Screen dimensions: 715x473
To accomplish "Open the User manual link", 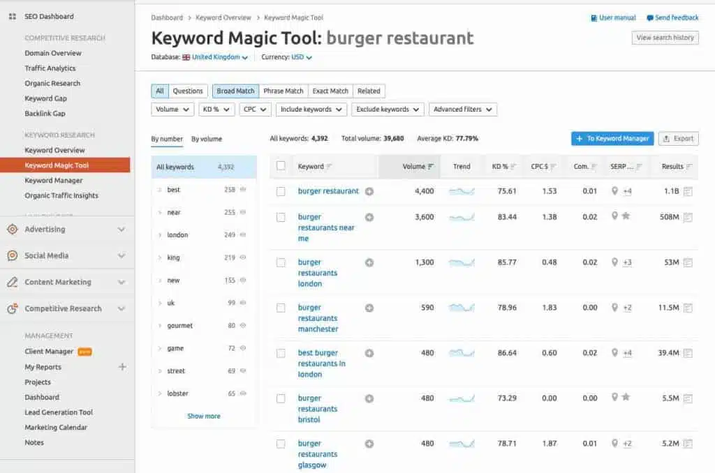I will [613, 17].
